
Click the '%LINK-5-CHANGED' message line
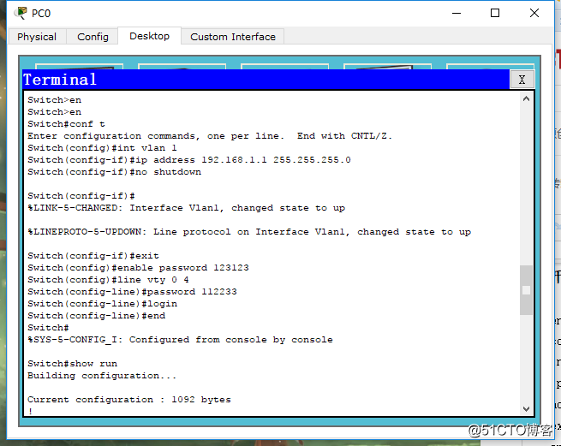(x=187, y=208)
